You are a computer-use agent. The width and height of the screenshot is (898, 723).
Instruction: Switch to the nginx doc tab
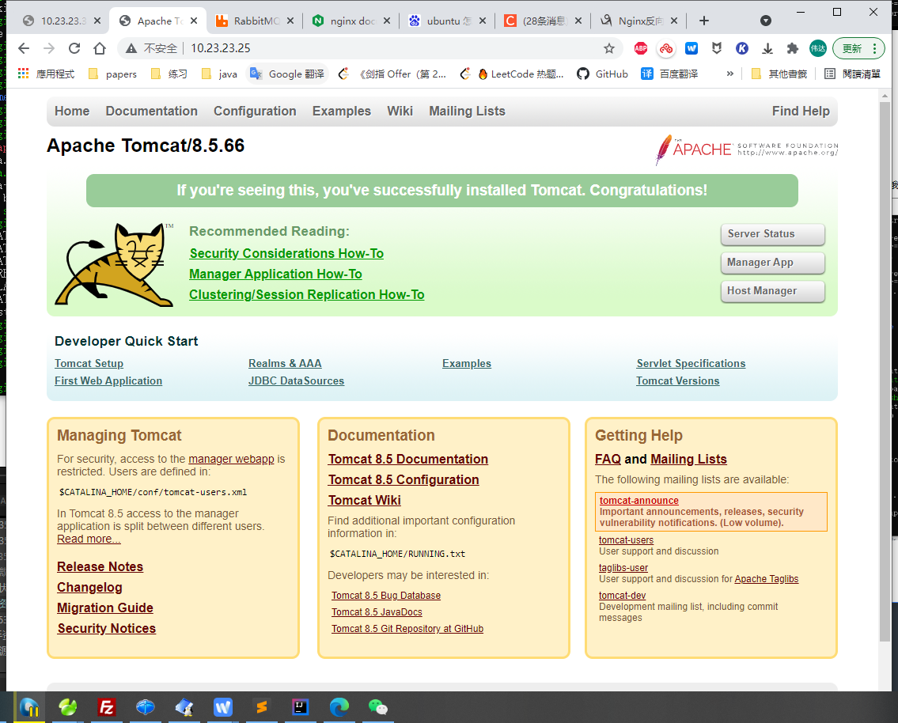[344, 21]
